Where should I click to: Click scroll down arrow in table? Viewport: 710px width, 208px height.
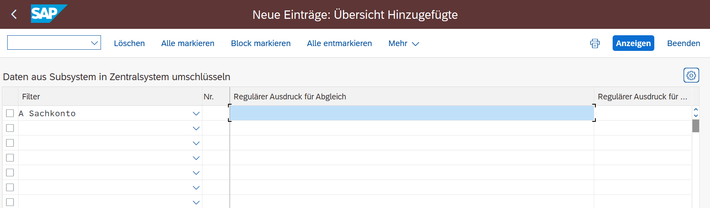pos(696,116)
